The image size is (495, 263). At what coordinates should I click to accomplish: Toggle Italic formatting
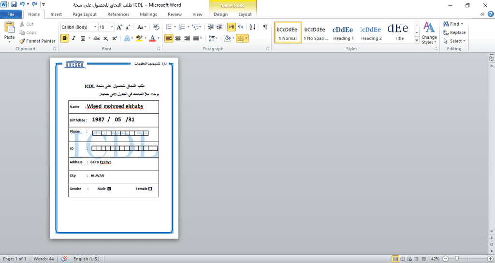coord(73,38)
